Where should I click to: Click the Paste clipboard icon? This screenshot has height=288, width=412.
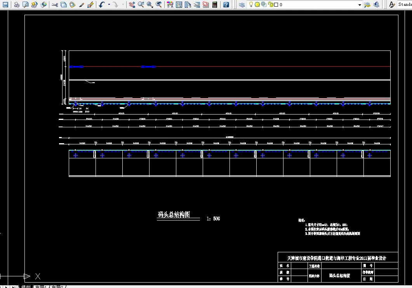73,4
